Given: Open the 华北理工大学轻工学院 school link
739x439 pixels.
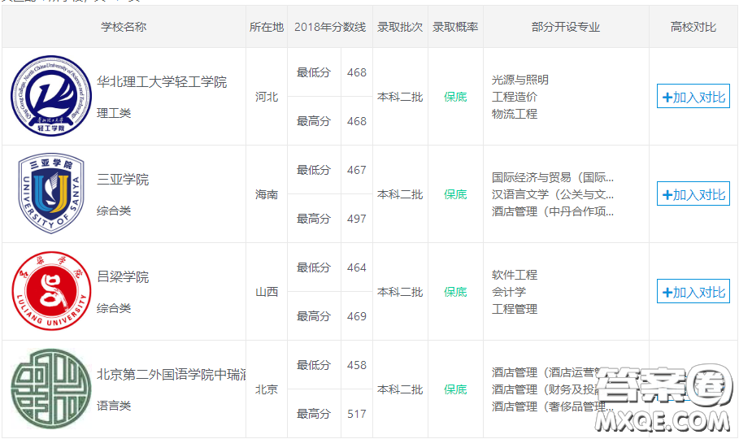Looking at the screenshot, I should click(162, 82).
